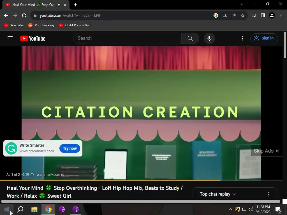Click Try now on Grammarly ad
287x215 pixels.
(x=70, y=148)
